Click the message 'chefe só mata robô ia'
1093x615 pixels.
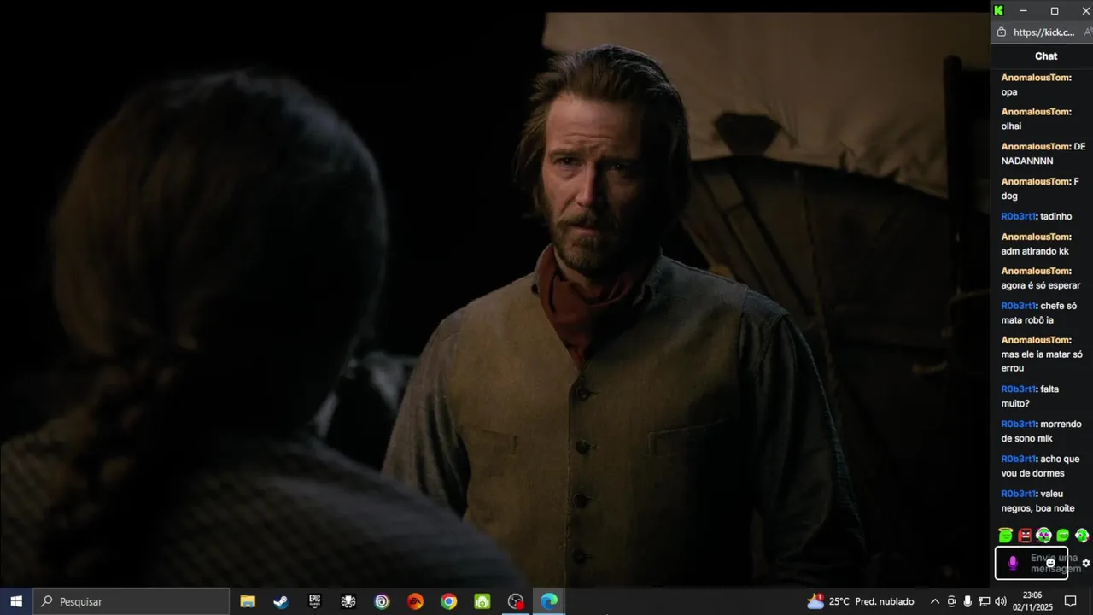click(1038, 313)
